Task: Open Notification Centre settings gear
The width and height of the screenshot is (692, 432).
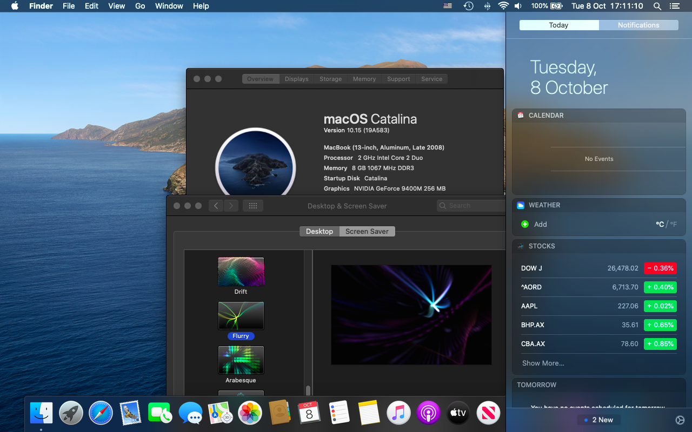Action: [x=680, y=420]
